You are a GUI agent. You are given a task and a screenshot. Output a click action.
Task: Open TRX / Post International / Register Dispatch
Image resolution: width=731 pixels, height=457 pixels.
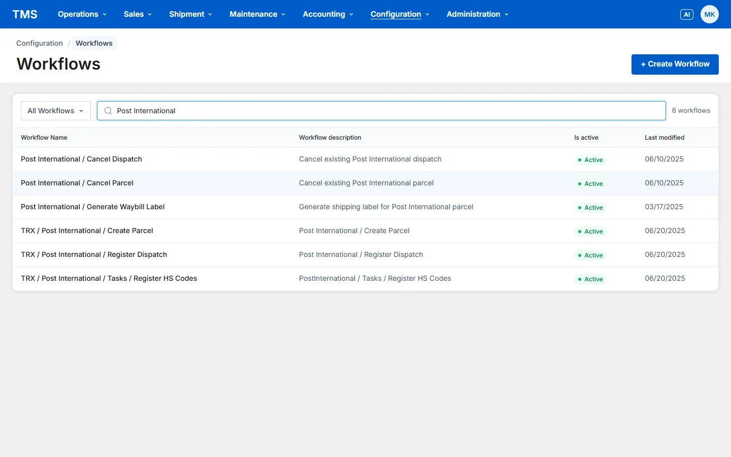[94, 255]
